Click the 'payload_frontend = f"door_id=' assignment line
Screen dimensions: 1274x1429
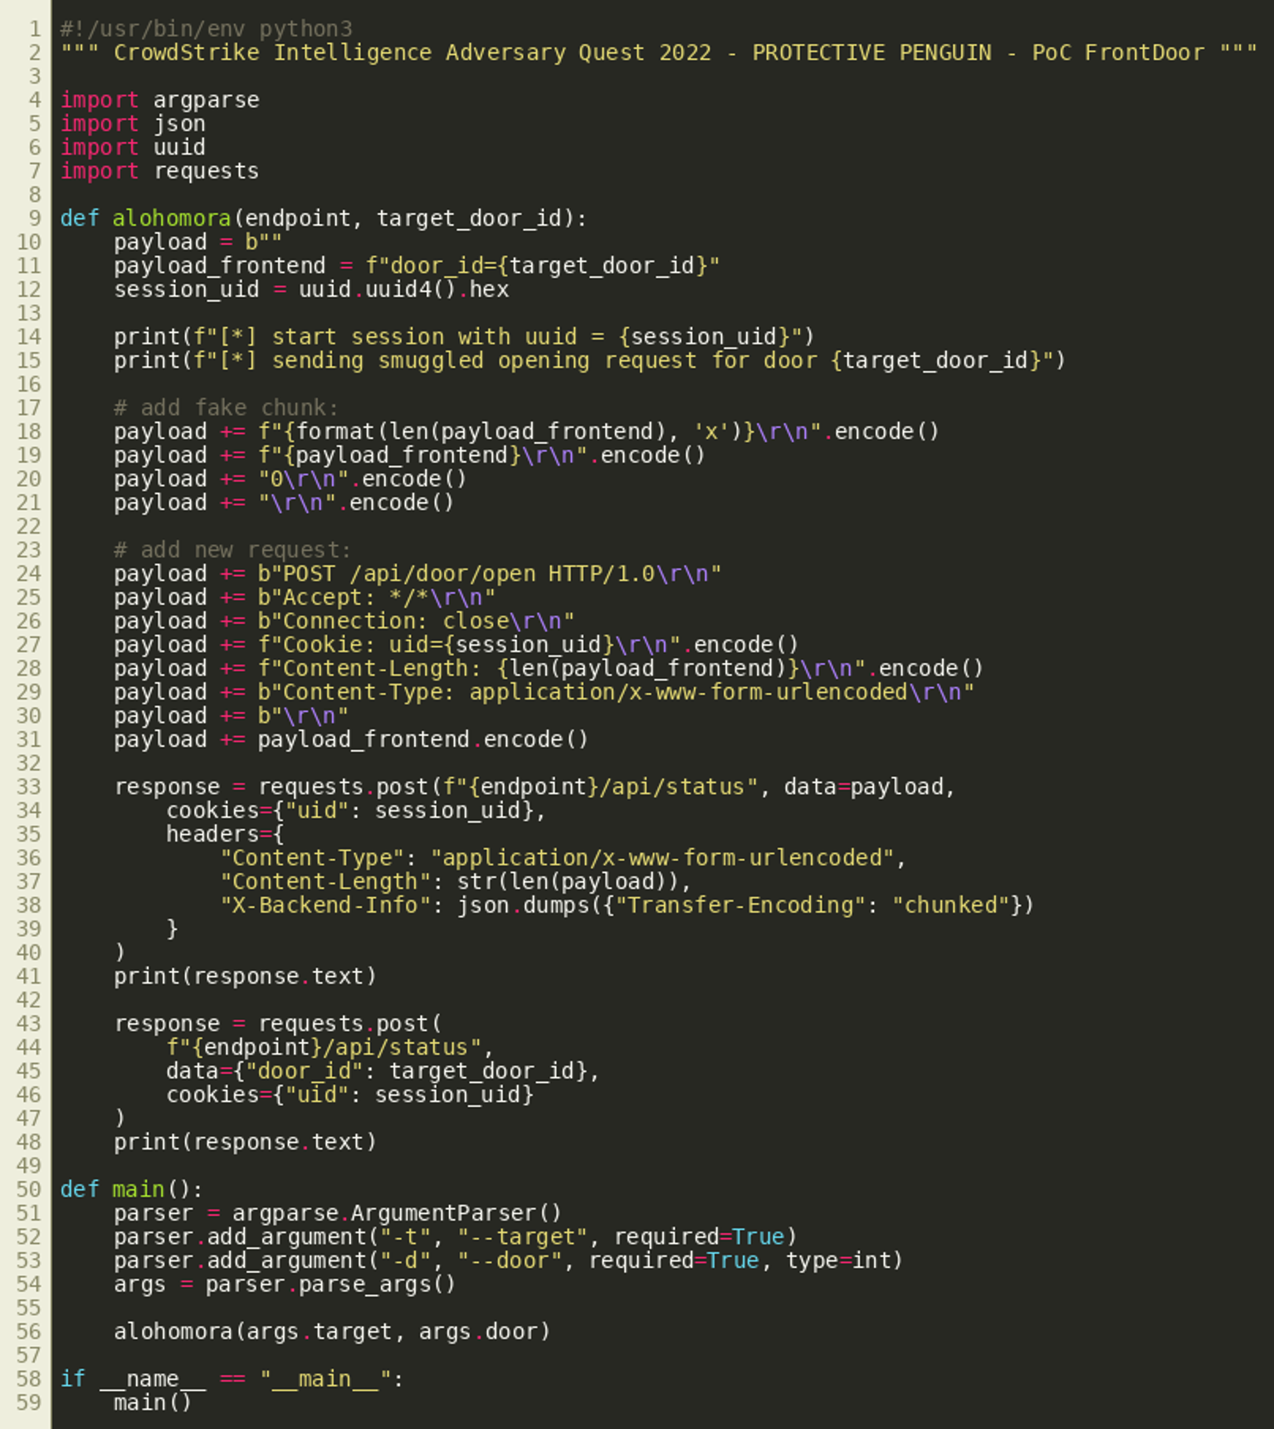tap(417, 266)
